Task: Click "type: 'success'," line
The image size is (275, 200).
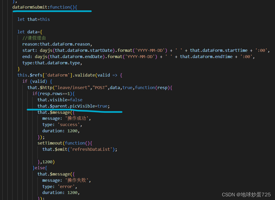Action: [x=62, y=124]
